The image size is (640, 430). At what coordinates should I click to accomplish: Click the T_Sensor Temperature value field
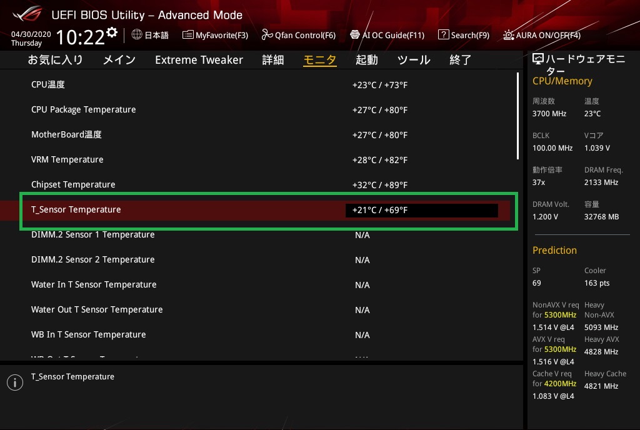[x=422, y=210]
